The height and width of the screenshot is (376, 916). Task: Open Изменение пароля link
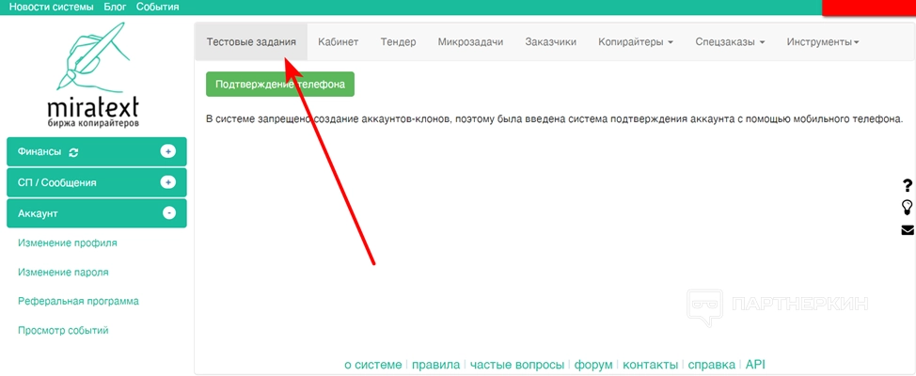click(x=63, y=272)
